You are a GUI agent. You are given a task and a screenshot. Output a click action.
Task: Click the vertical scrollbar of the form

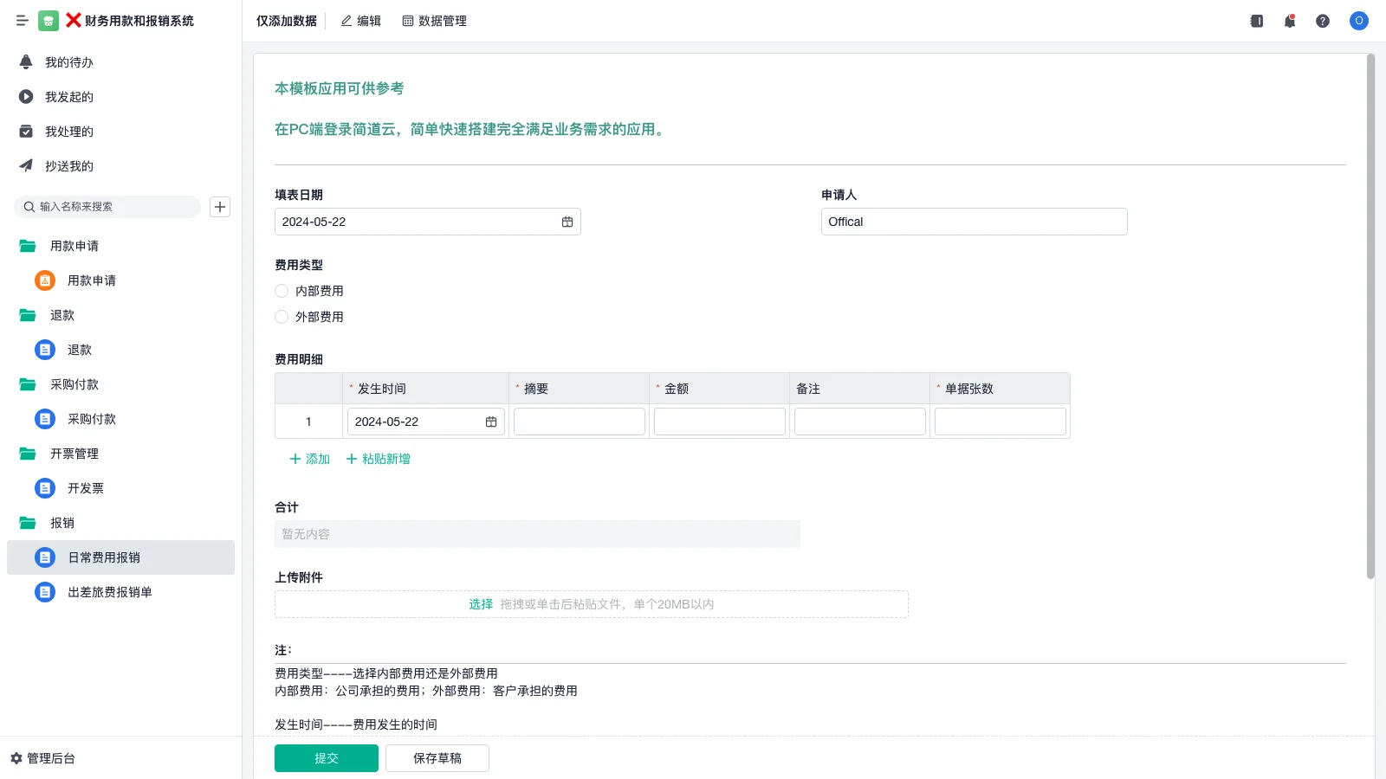pyautogui.click(x=1370, y=316)
